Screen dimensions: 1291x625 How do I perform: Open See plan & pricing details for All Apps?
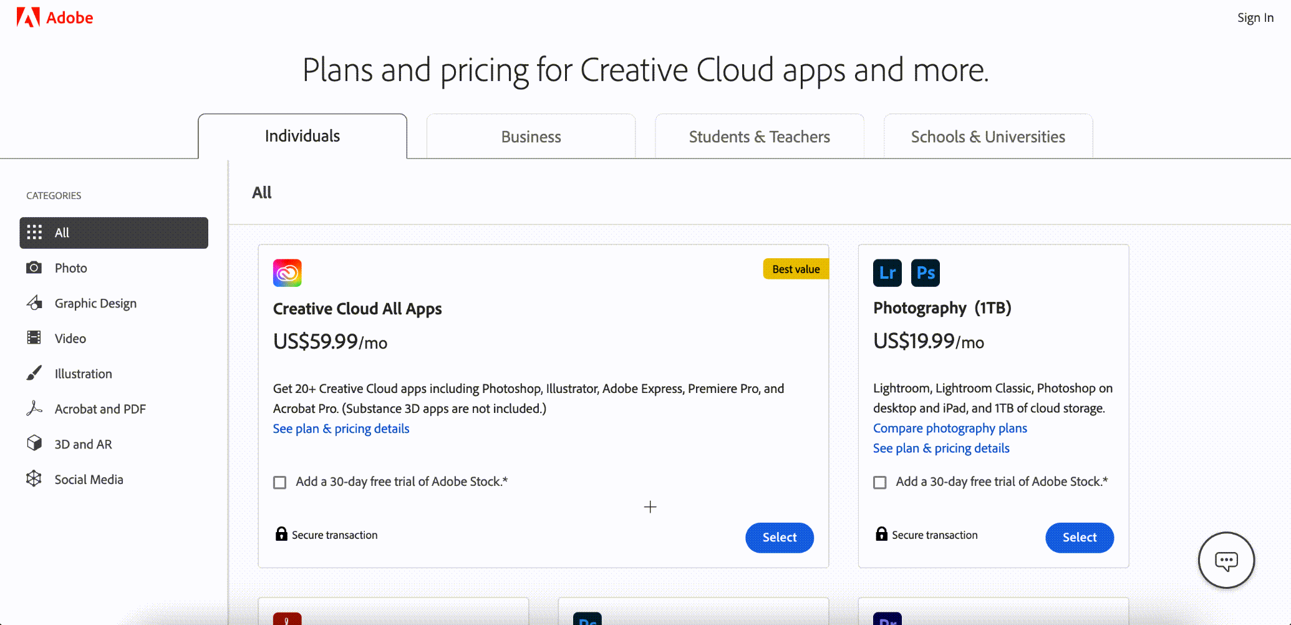click(341, 429)
